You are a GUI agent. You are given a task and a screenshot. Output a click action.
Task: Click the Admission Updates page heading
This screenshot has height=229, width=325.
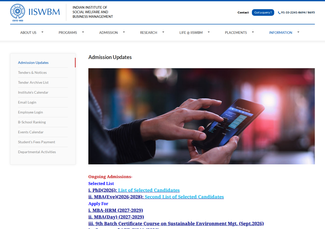coord(110,57)
